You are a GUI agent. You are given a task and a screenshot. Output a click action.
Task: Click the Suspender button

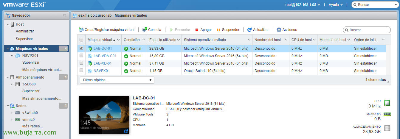tap(228, 30)
